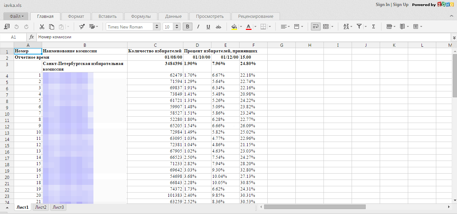Switch to the Формулы tab
Viewport: 457px width, 214px height.
pos(141,16)
